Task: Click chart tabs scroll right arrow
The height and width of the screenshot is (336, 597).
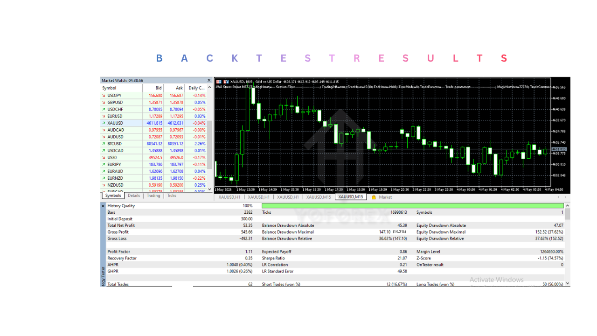Action: 566,197
